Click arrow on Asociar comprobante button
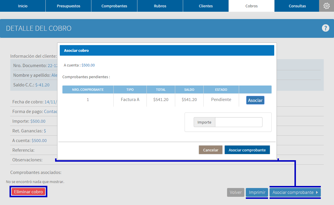Screen dimensions: 334x205 pos(317,192)
